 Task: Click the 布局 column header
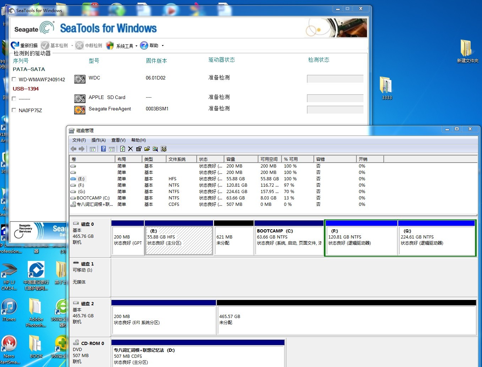[x=128, y=159]
